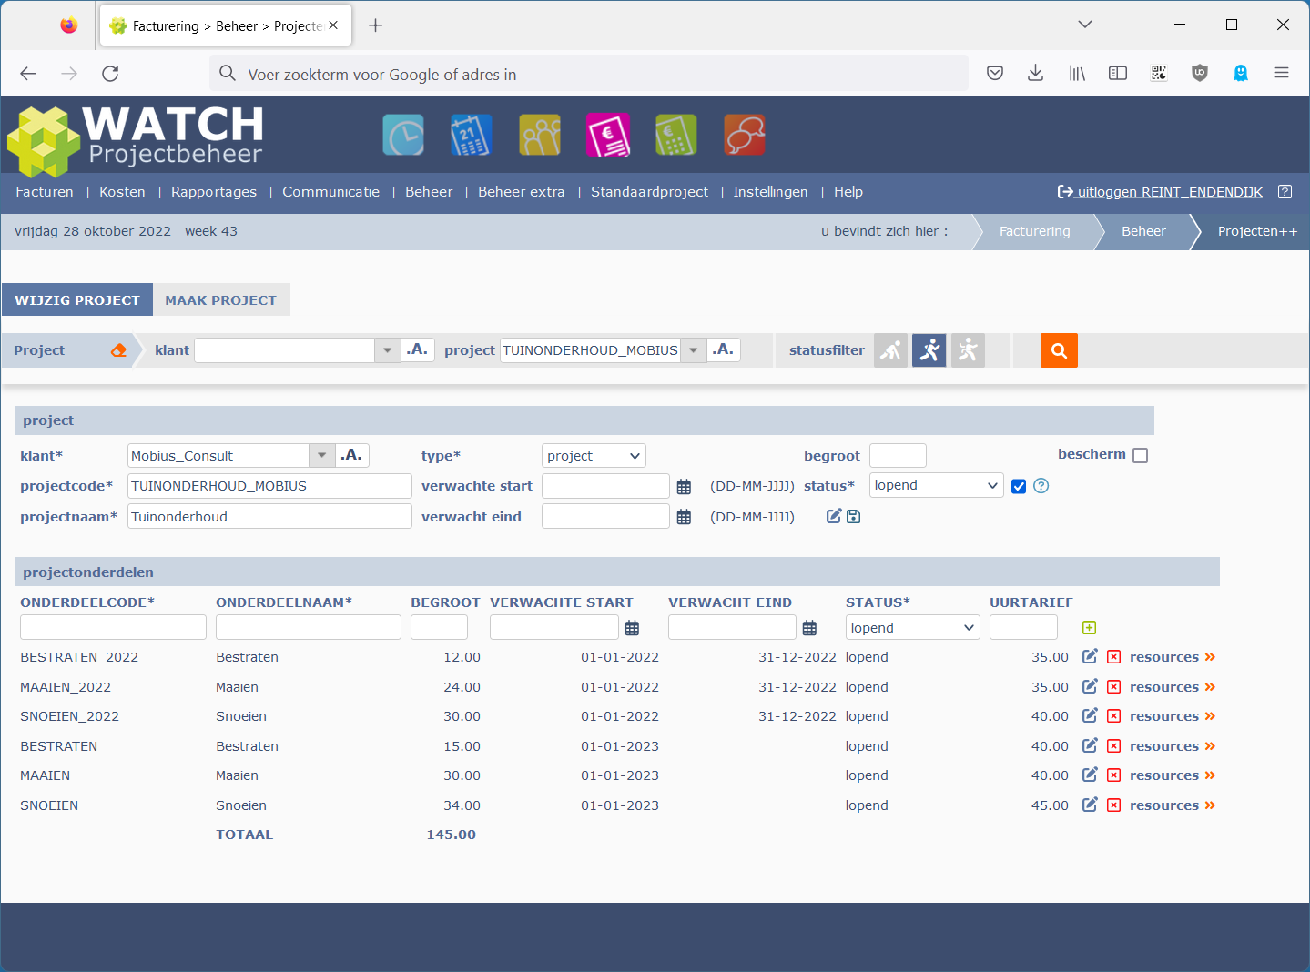This screenshot has width=1310, height=972.
Task: Open the Communicatie menu
Action: pos(330,192)
